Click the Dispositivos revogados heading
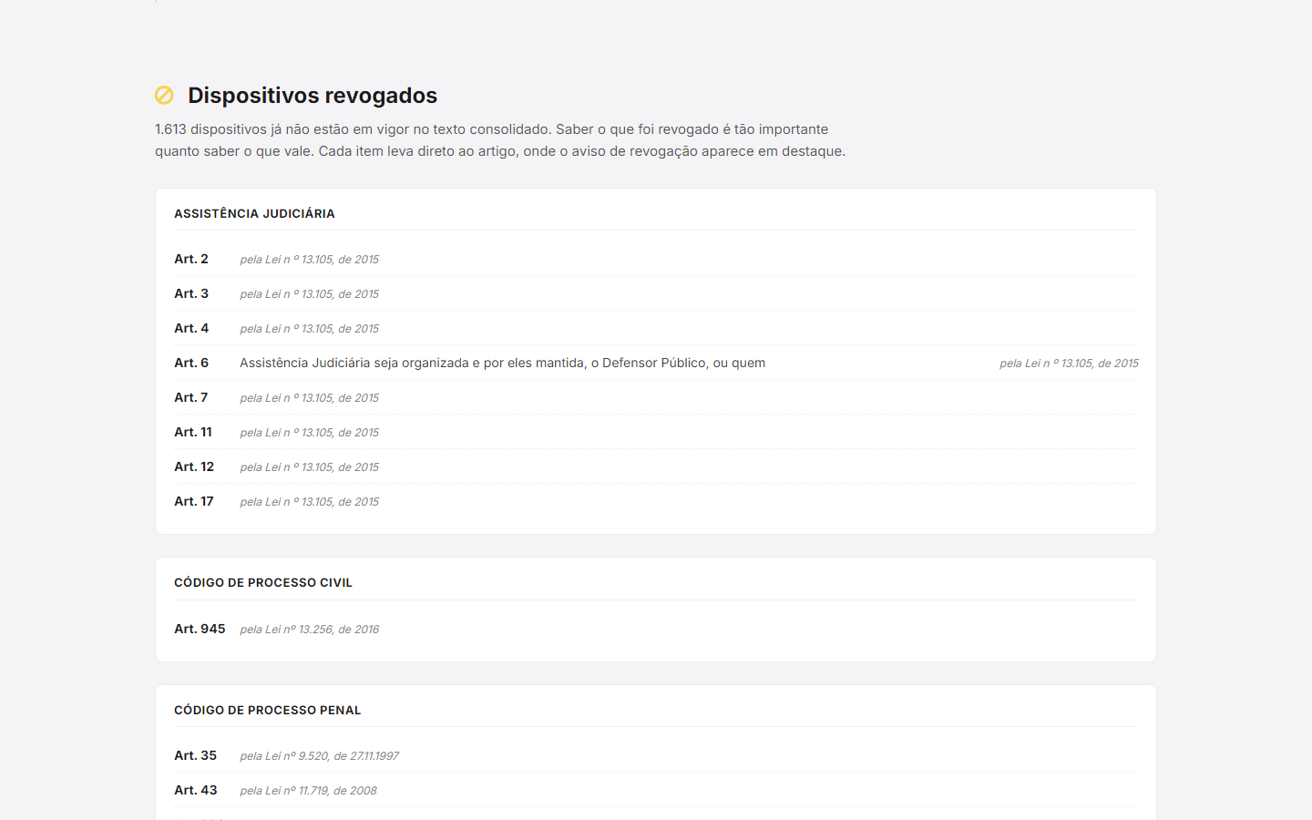The image size is (1312, 820). click(x=313, y=95)
